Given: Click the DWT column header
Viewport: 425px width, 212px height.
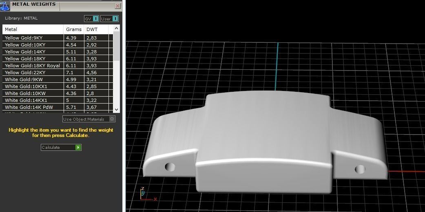Looking at the screenshot, I should point(96,29).
